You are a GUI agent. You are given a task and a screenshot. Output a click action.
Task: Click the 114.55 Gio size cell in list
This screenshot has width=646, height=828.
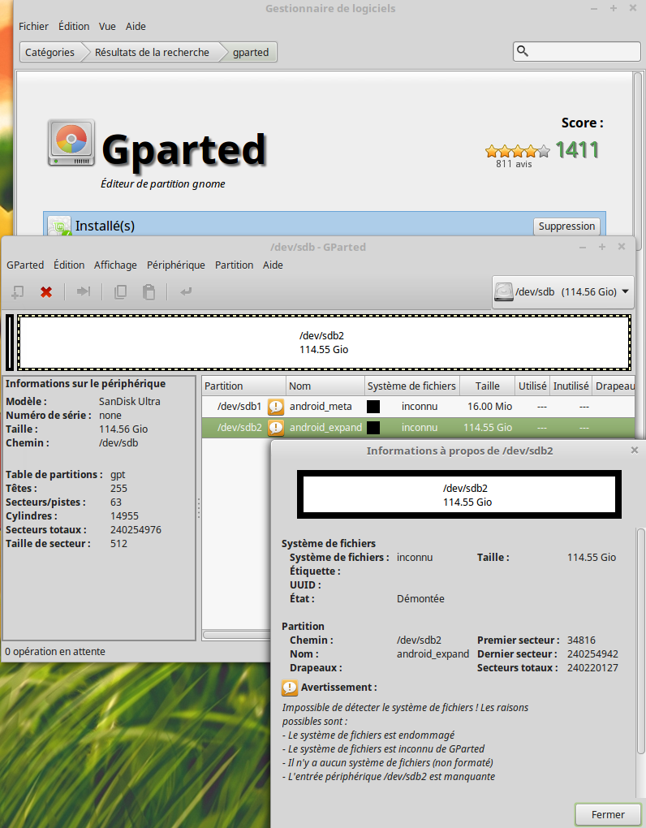tap(488, 427)
